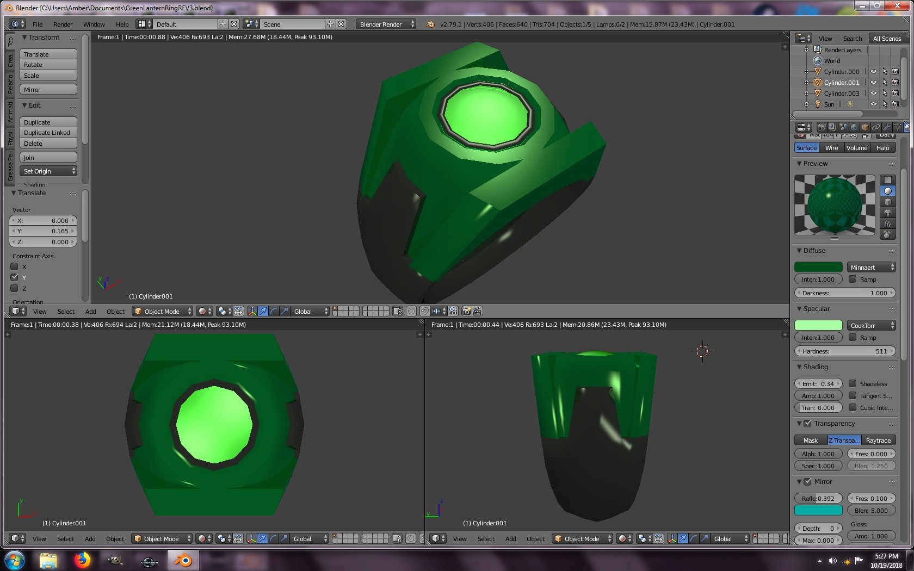This screenshot has height=571, width=914.
Task: Toggle proportional editing icon in top viewport header
Action: click(x=411, y=311)
